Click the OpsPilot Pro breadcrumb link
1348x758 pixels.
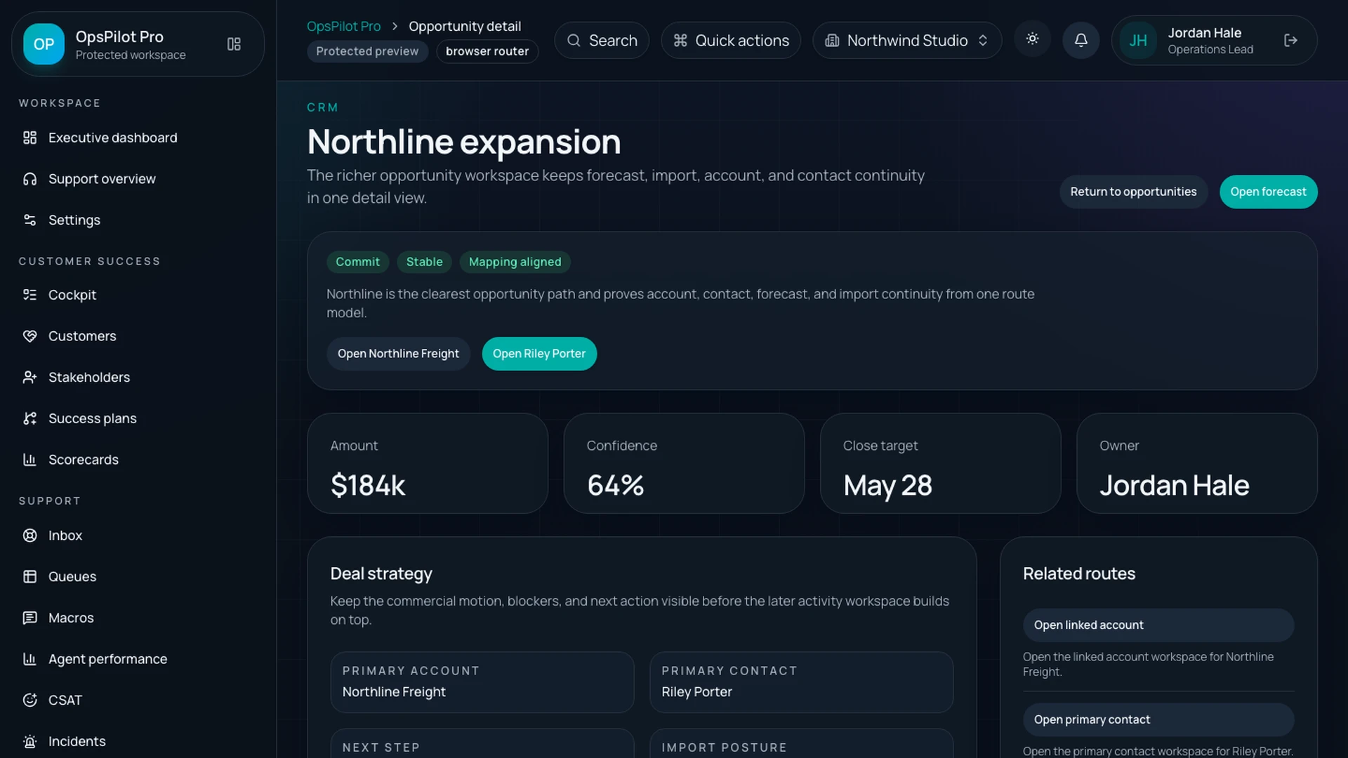click(343, 26)
